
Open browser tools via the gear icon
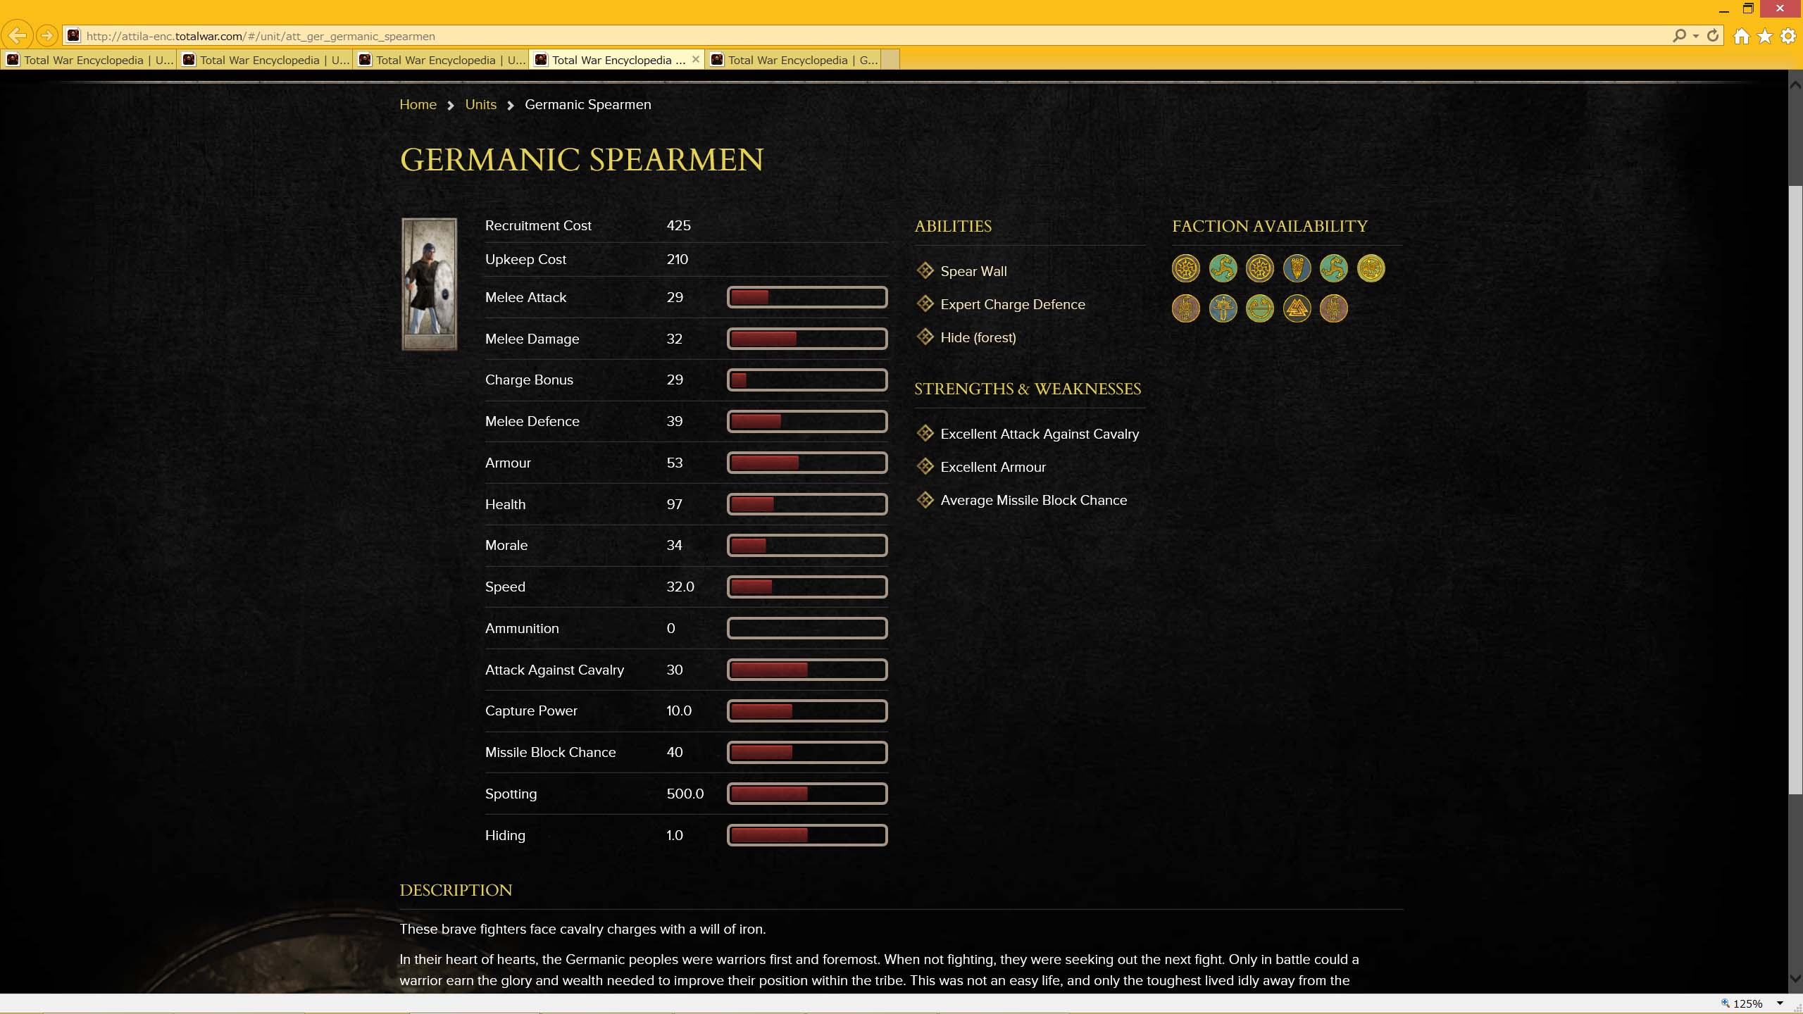1788,36
